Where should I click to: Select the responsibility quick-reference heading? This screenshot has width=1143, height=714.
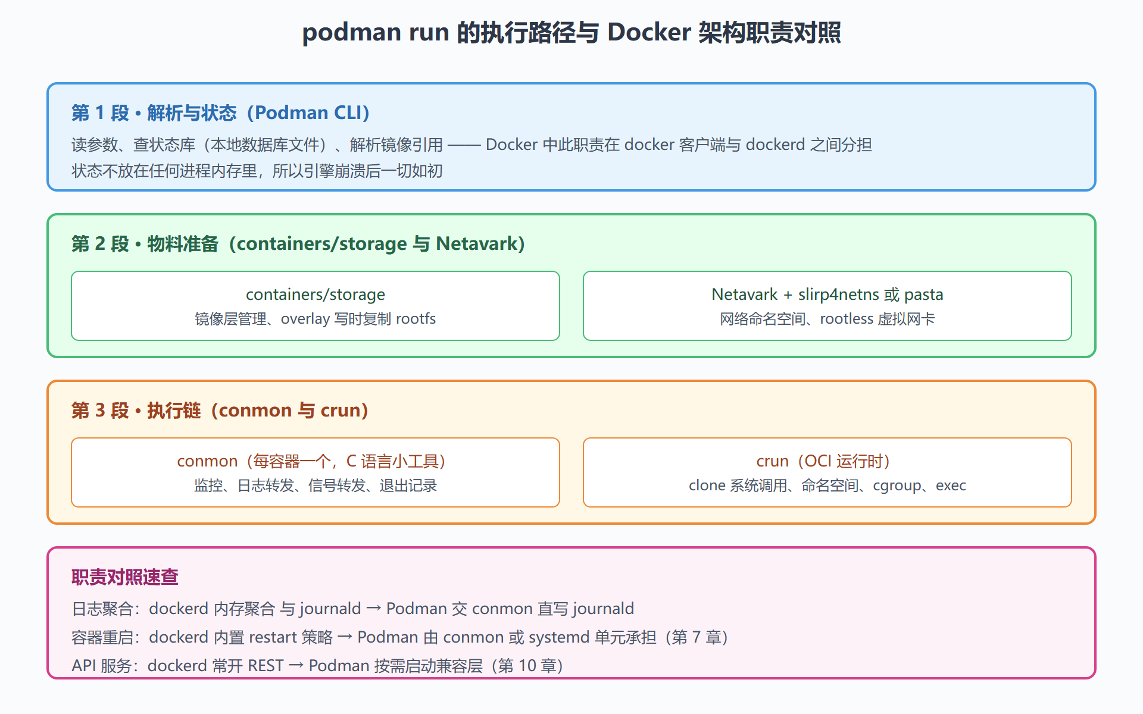pyautogui.click(x=125, y=577)
